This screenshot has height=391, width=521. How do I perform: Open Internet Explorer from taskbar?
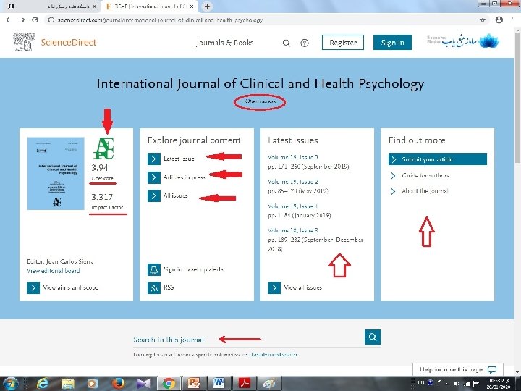(43, 384)
